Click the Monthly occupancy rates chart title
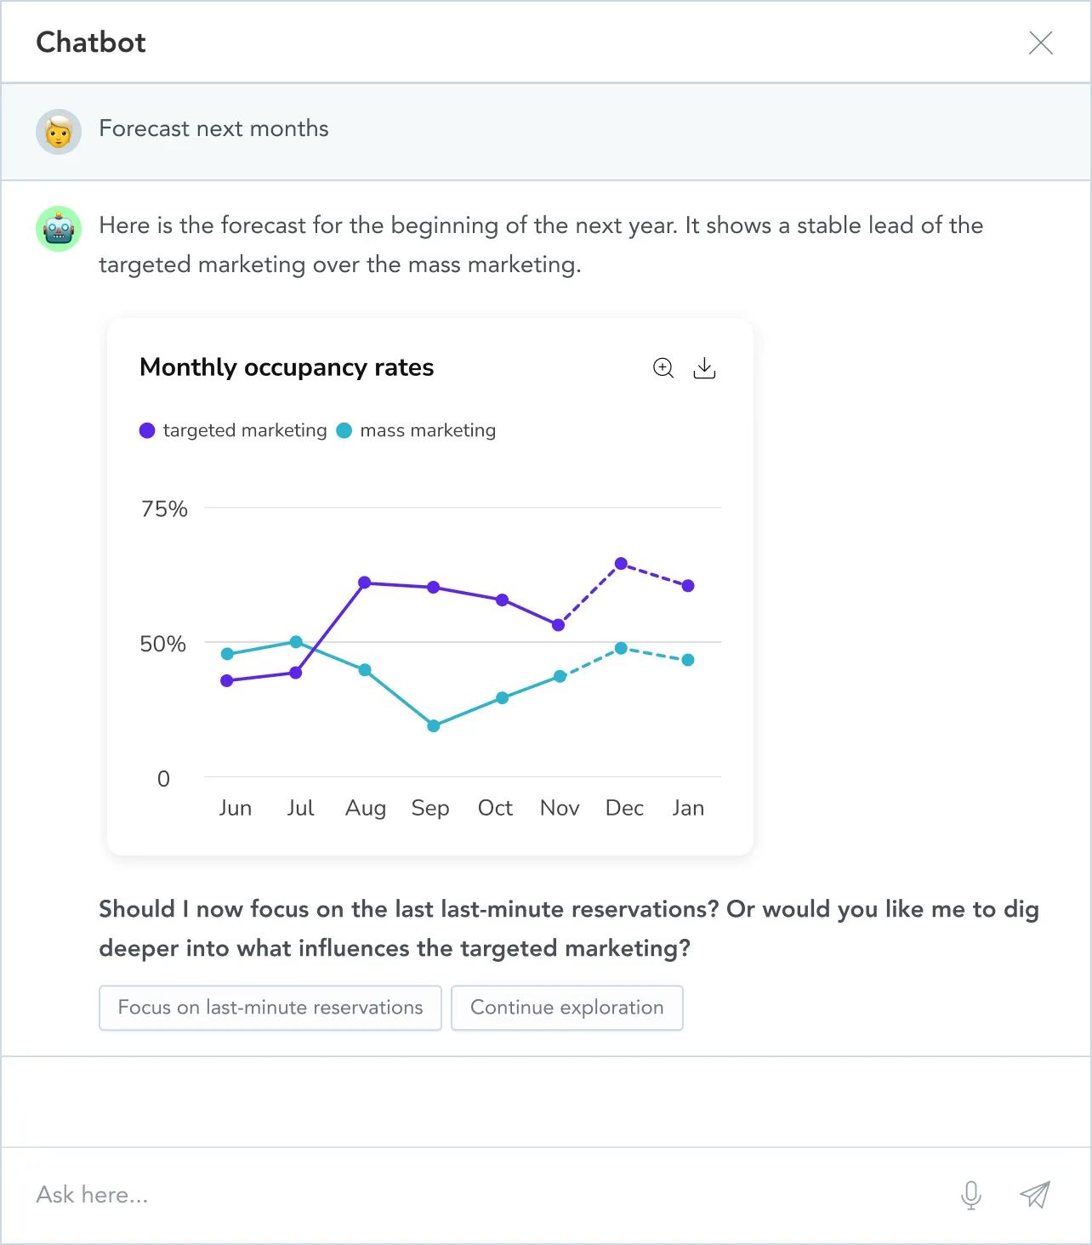1092x1245 pixels. [287, 367]
